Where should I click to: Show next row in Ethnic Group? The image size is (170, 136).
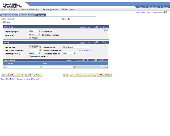[x=104, y=27]
